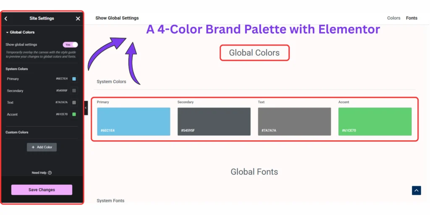Click the System Fonts label

tap(110, 201)
